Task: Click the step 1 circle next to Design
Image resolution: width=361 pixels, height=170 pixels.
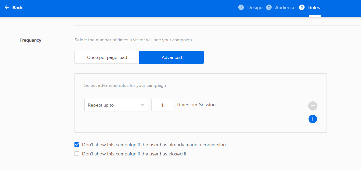Action: (x=241, y=8)
